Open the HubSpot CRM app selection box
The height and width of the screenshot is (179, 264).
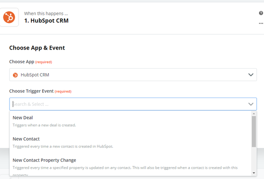point(133,74)
